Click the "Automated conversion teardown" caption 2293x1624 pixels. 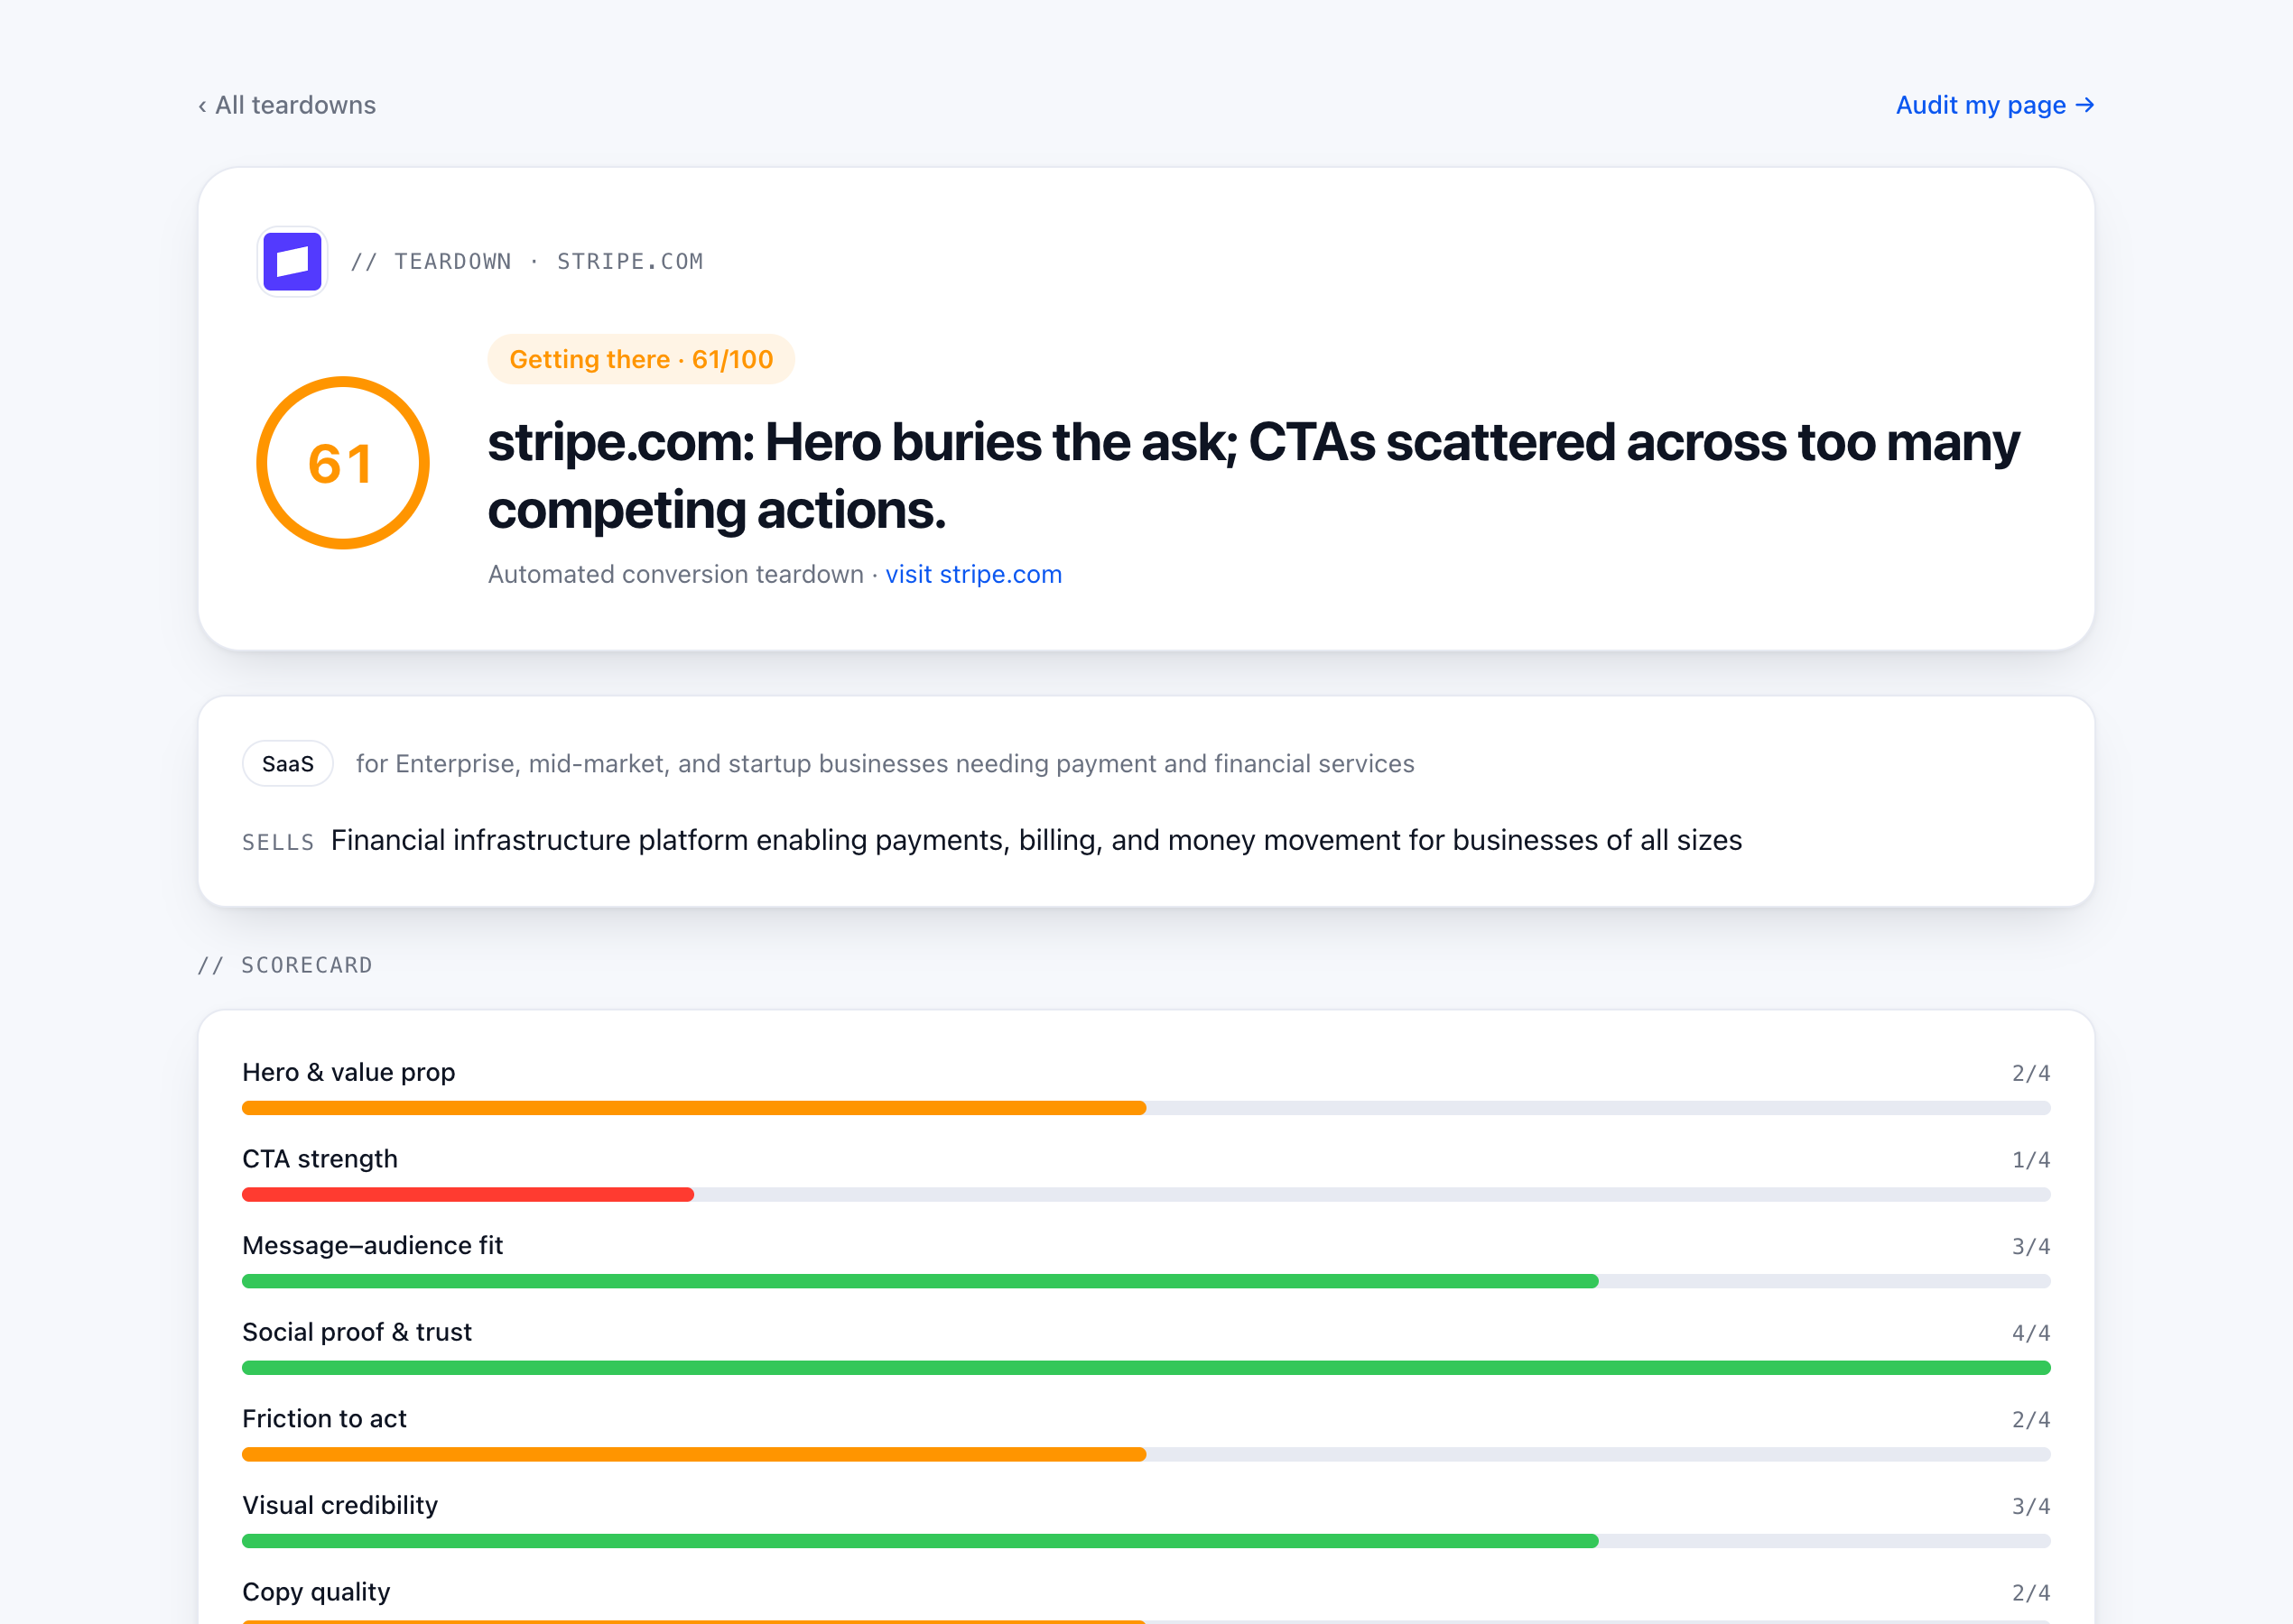click(675, 574)
